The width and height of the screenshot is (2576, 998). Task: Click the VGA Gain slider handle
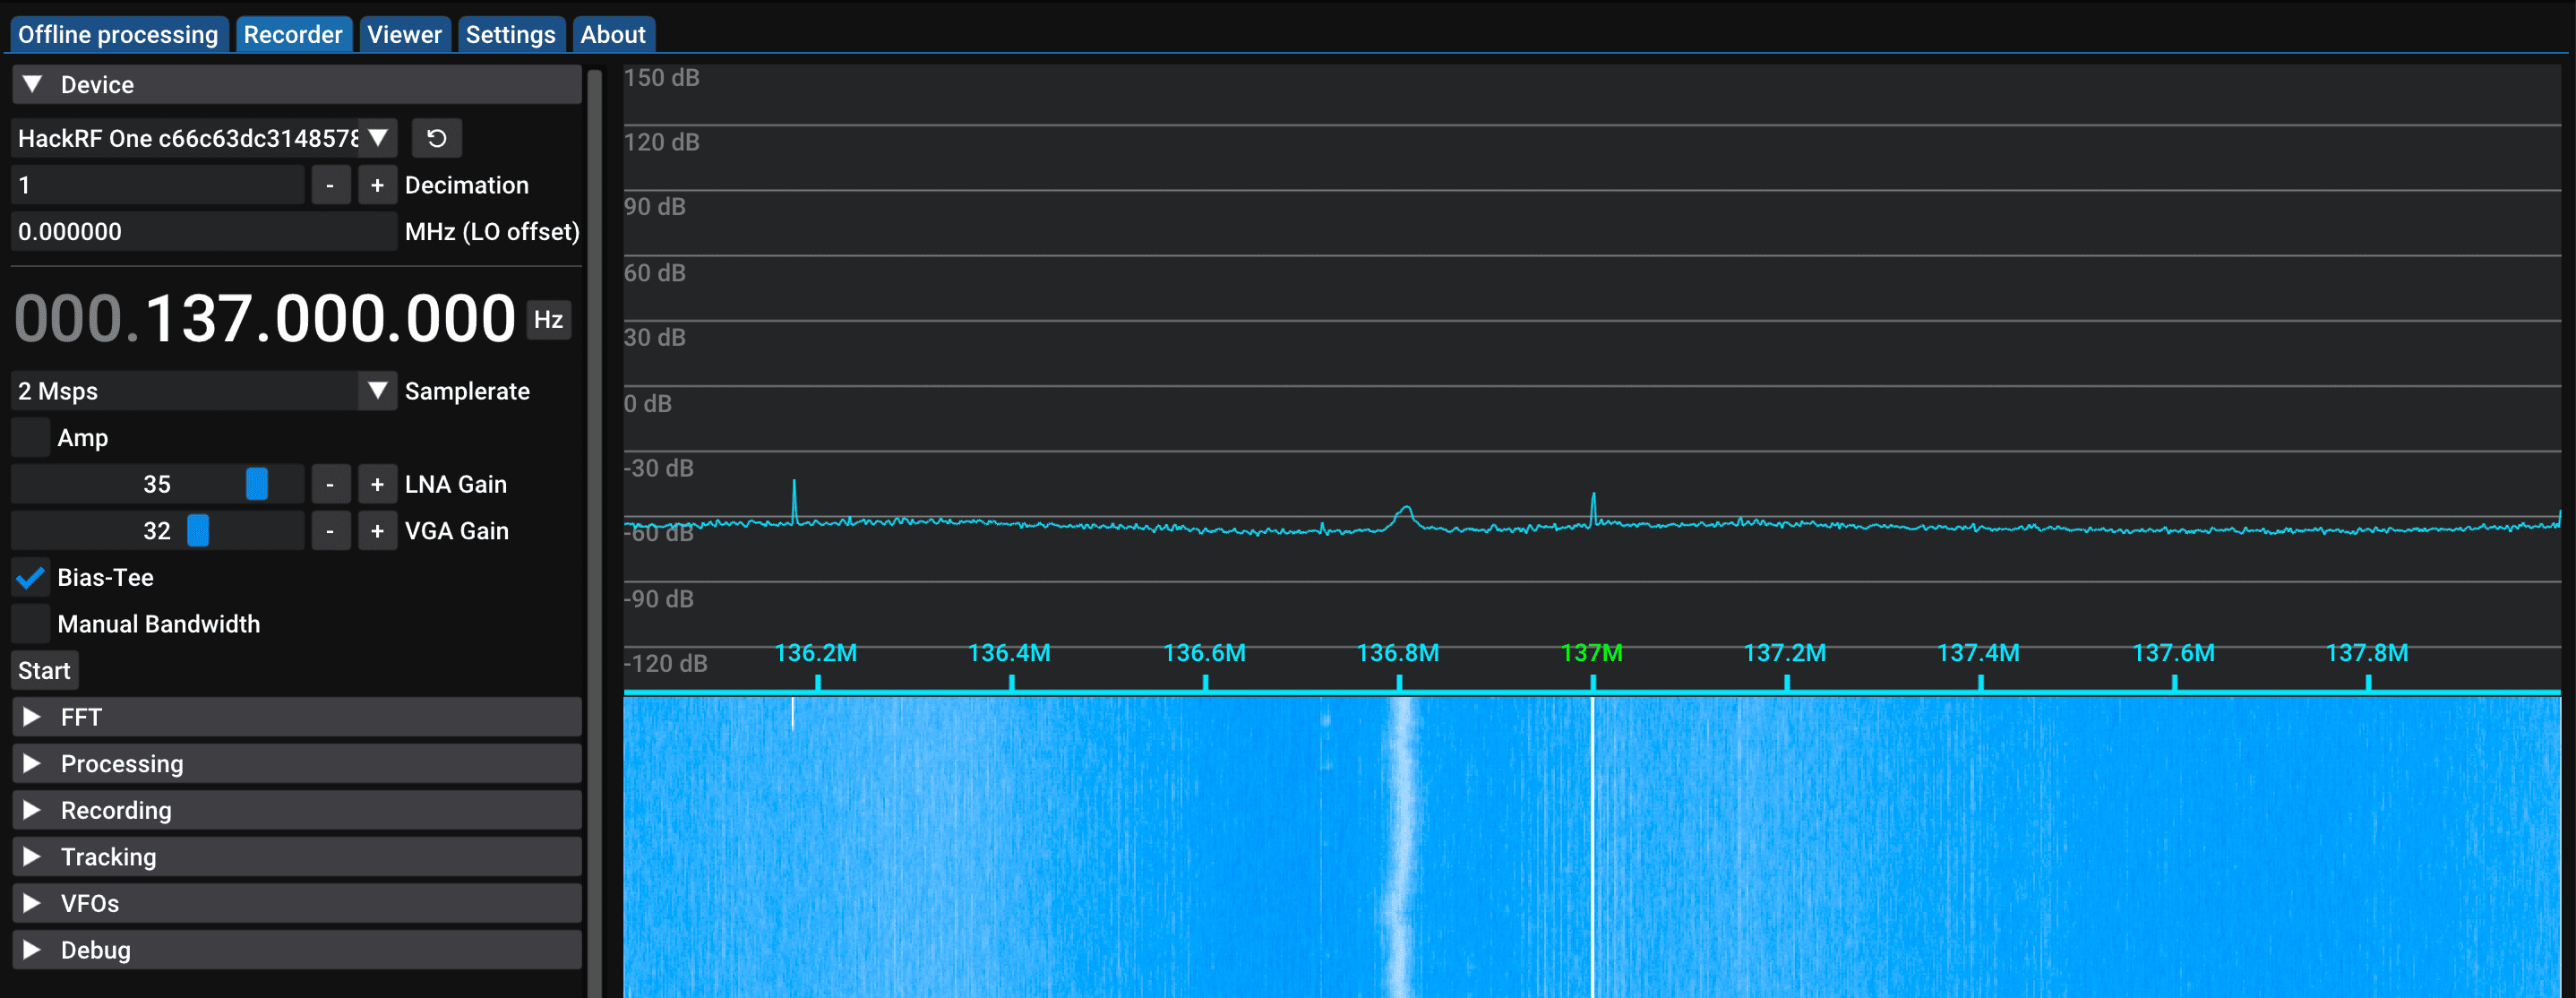point(198,531)
